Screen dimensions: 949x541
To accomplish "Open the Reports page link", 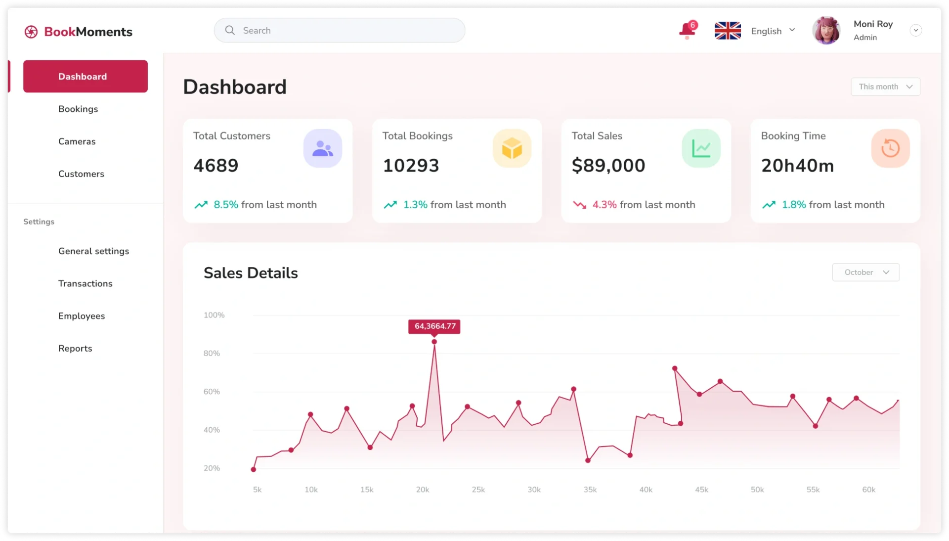I will (x=75, y=348).
